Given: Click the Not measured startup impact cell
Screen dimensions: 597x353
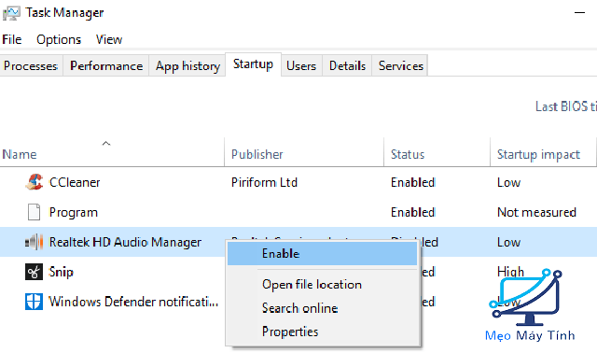Looking at the screenshot, I should pyautogui.click(x=537, y=212).
